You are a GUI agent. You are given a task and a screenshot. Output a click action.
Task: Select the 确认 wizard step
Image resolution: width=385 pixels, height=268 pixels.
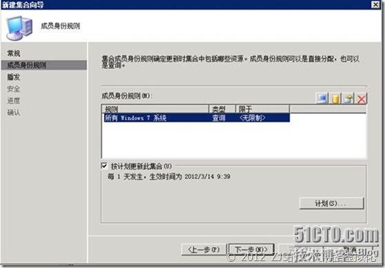(14, 113)
